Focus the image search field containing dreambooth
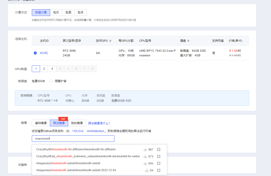Image resolution: width=271 pixels, height=176 pixels. pos(73,139)
